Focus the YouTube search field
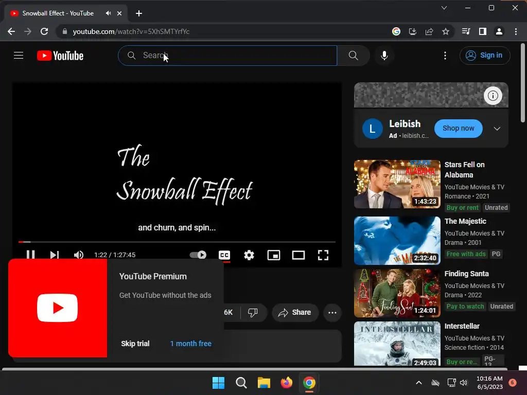 (227, 56)
